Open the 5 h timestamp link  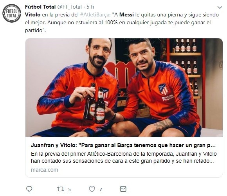coord(90,7)
